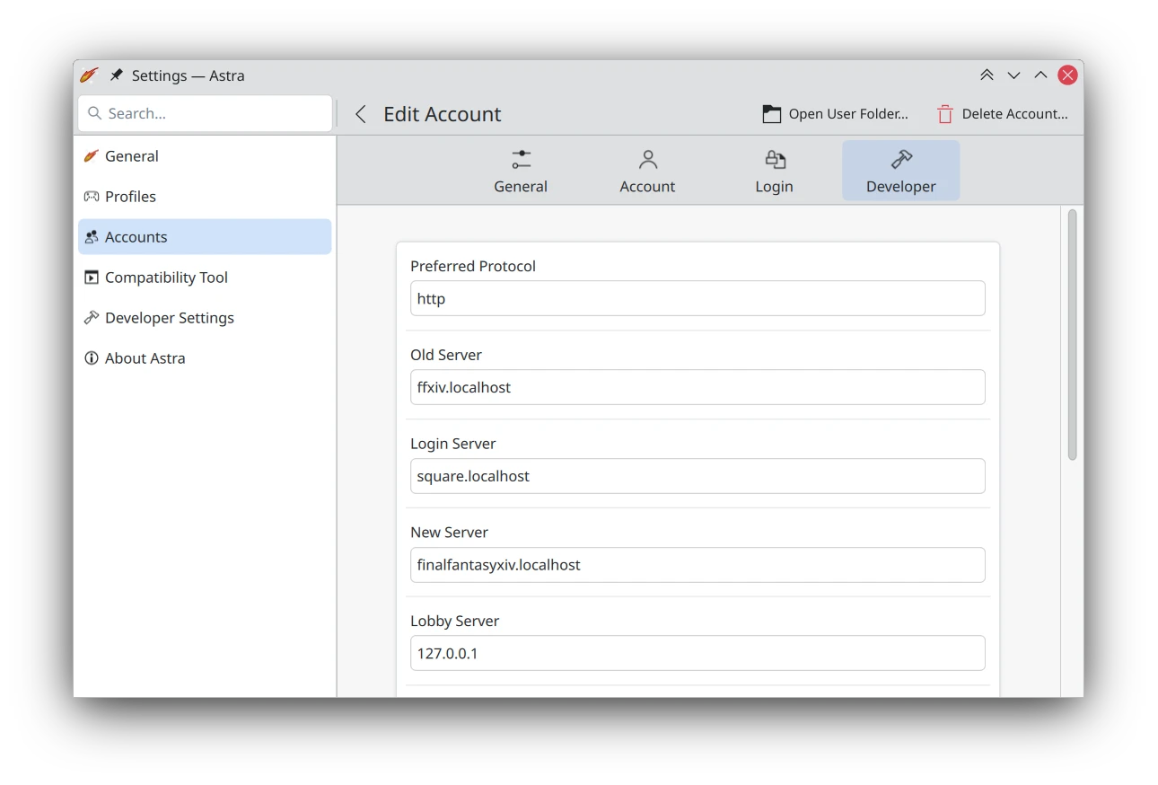Switch to the Login tab

click(774, 171)
